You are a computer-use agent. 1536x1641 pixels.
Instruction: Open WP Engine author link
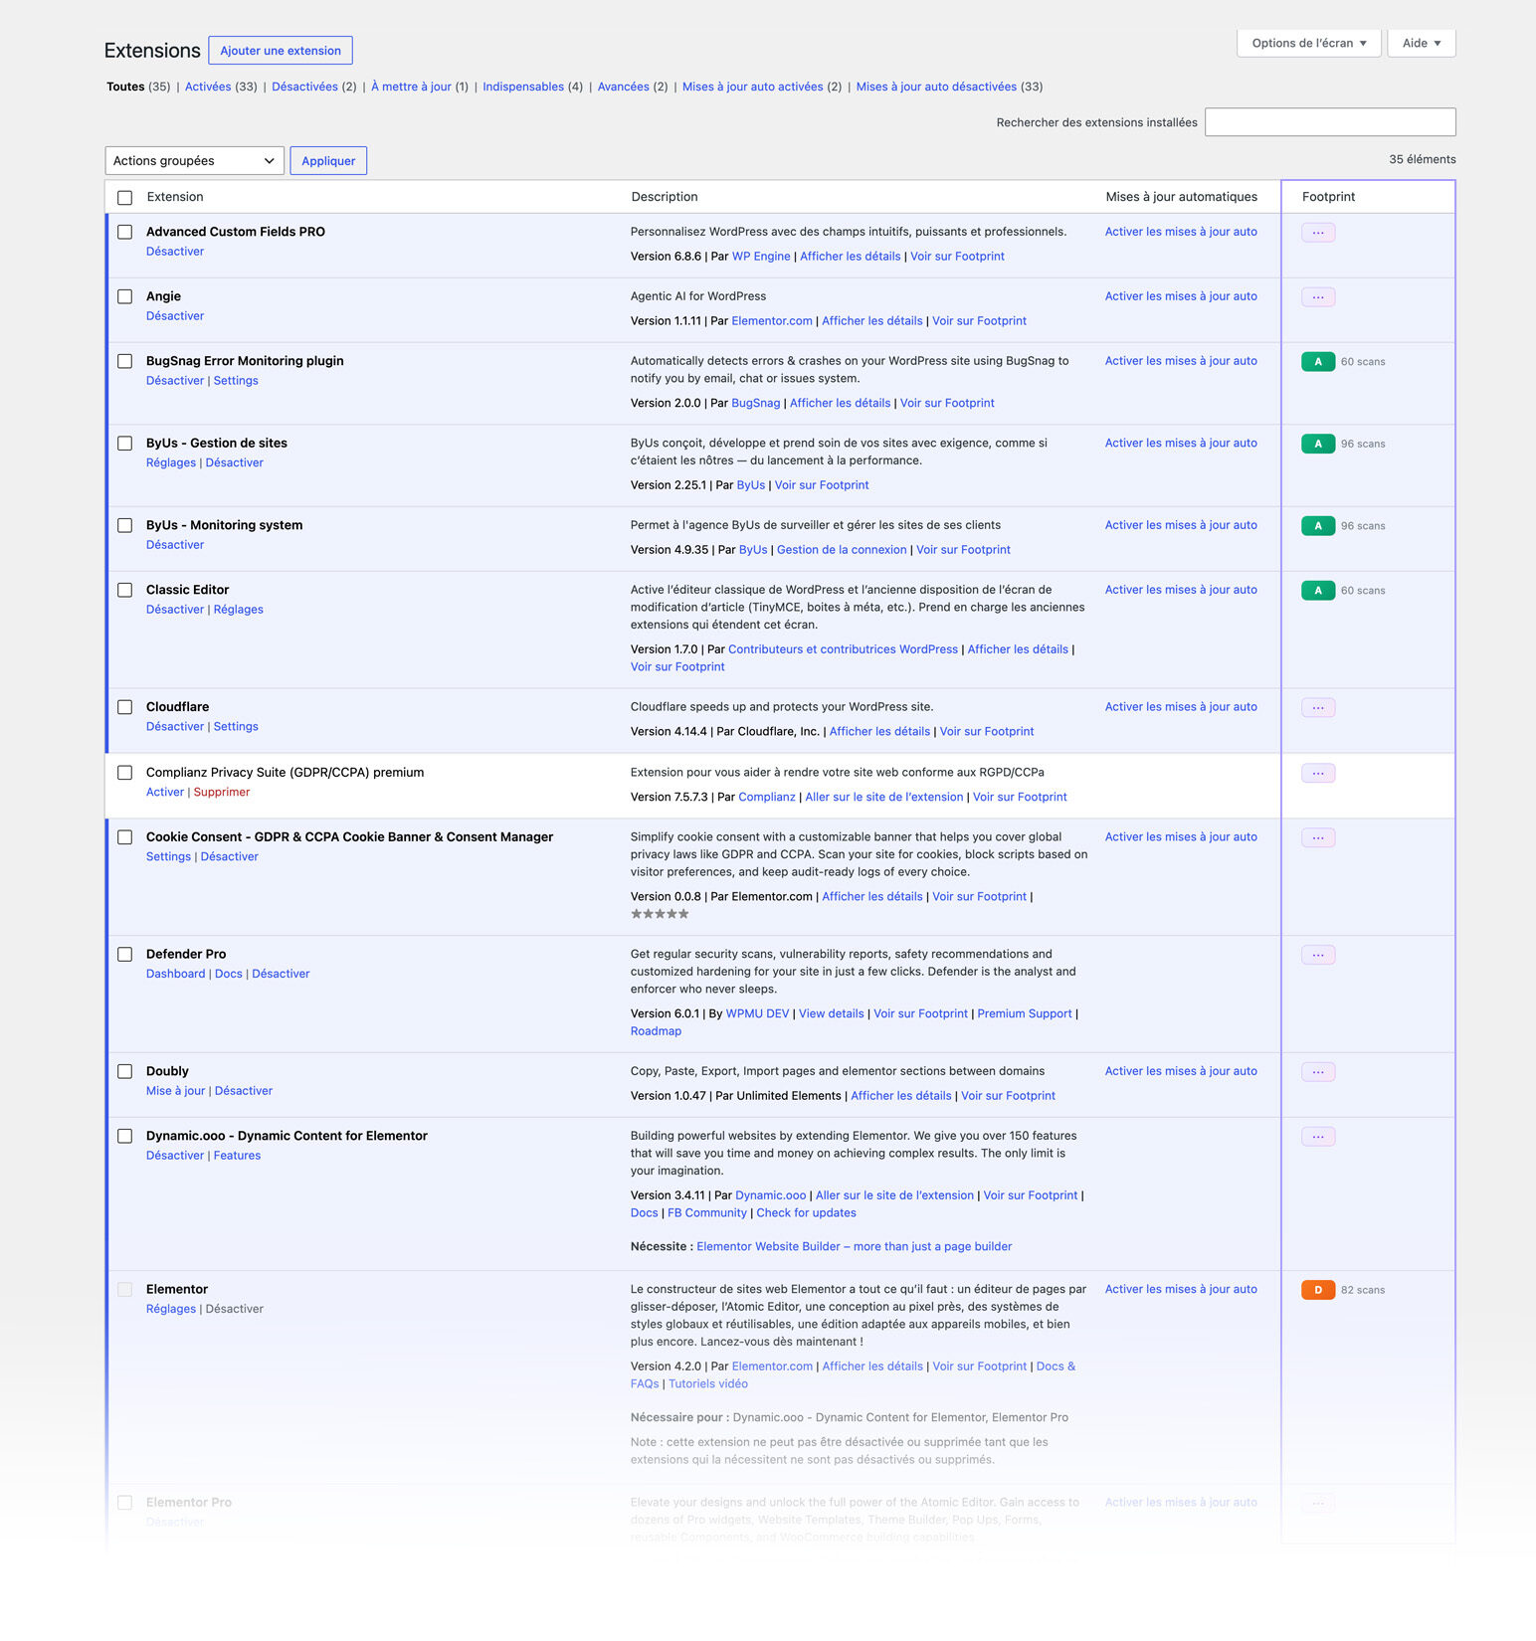(x=761, y=257)
